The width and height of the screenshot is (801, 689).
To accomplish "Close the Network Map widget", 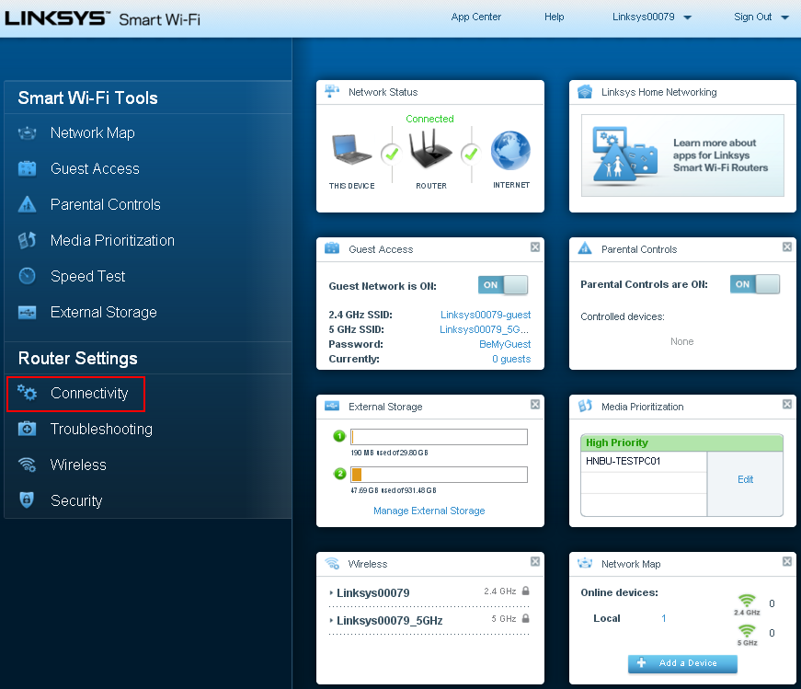I will (787, 561).
